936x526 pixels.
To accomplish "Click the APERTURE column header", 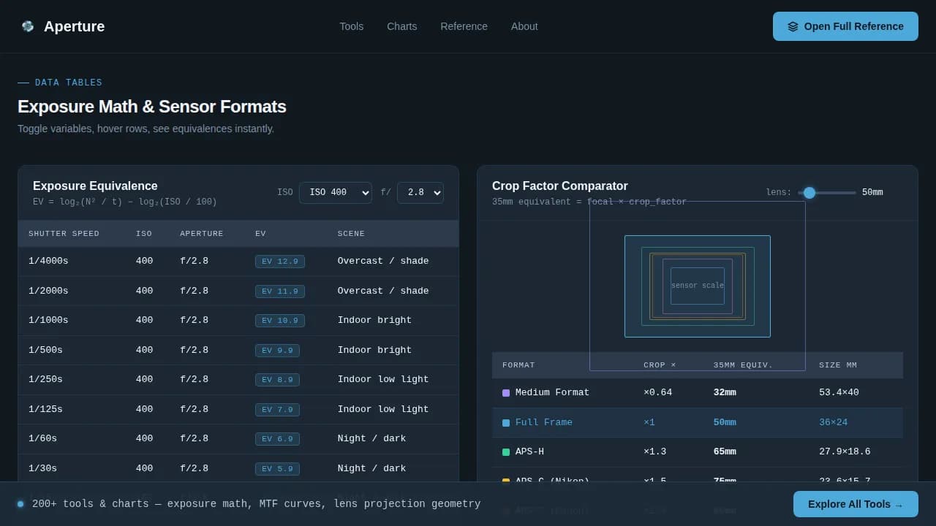I will pos(202,234).
